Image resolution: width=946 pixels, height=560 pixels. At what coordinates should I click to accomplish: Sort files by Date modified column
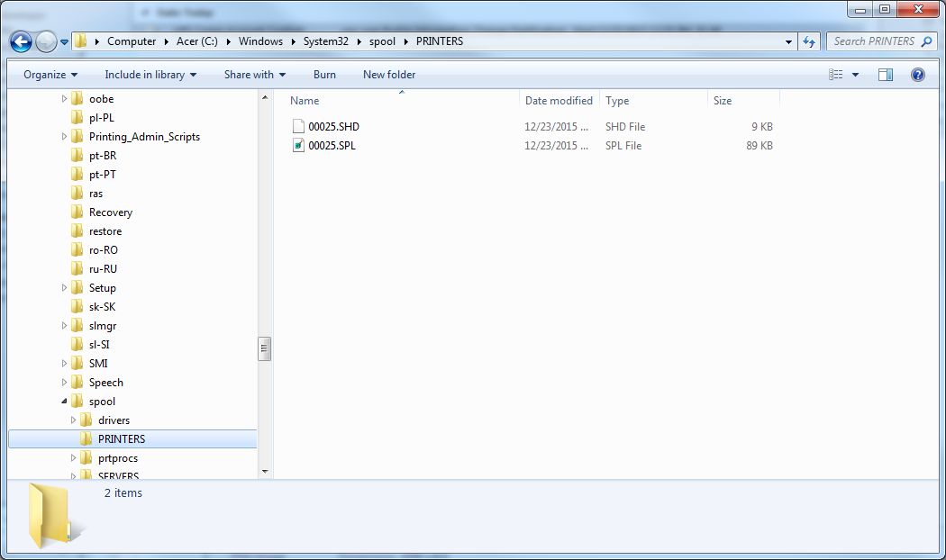[559, 101]
